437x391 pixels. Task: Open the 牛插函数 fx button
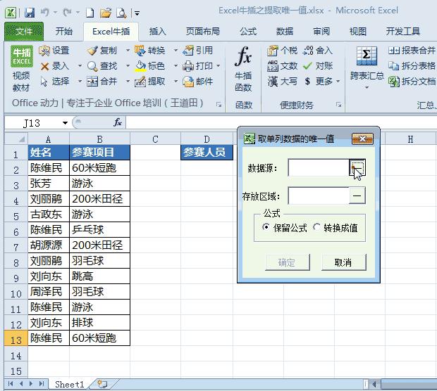243,69
